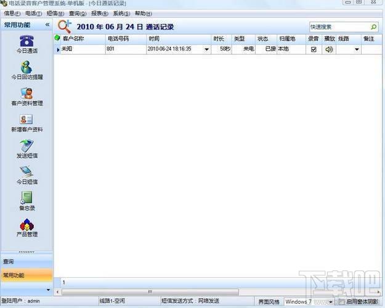Open 备忘录 notebook icon
Viewport: 385px width, 308px height.
tap(26, 198)
